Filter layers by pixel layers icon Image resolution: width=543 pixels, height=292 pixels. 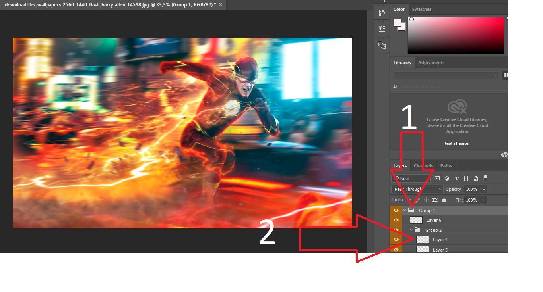click(437, 179)
